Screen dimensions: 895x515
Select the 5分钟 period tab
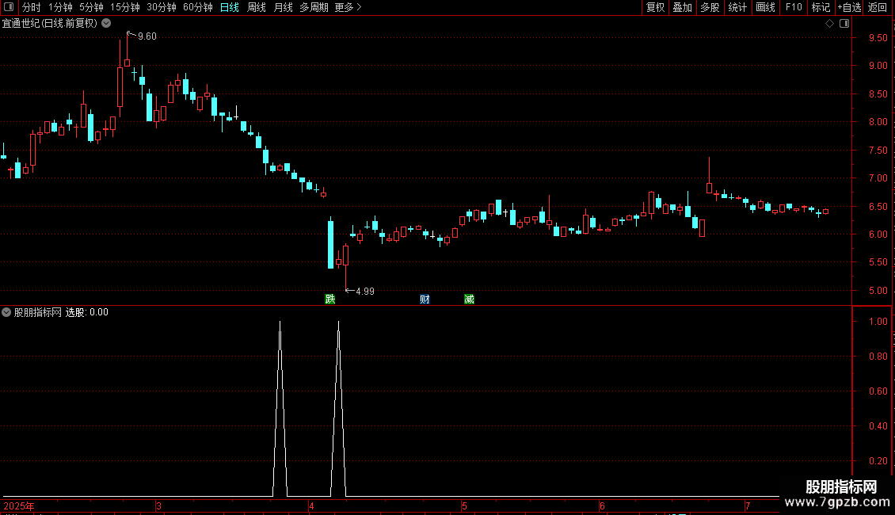[x=91, y=7]
